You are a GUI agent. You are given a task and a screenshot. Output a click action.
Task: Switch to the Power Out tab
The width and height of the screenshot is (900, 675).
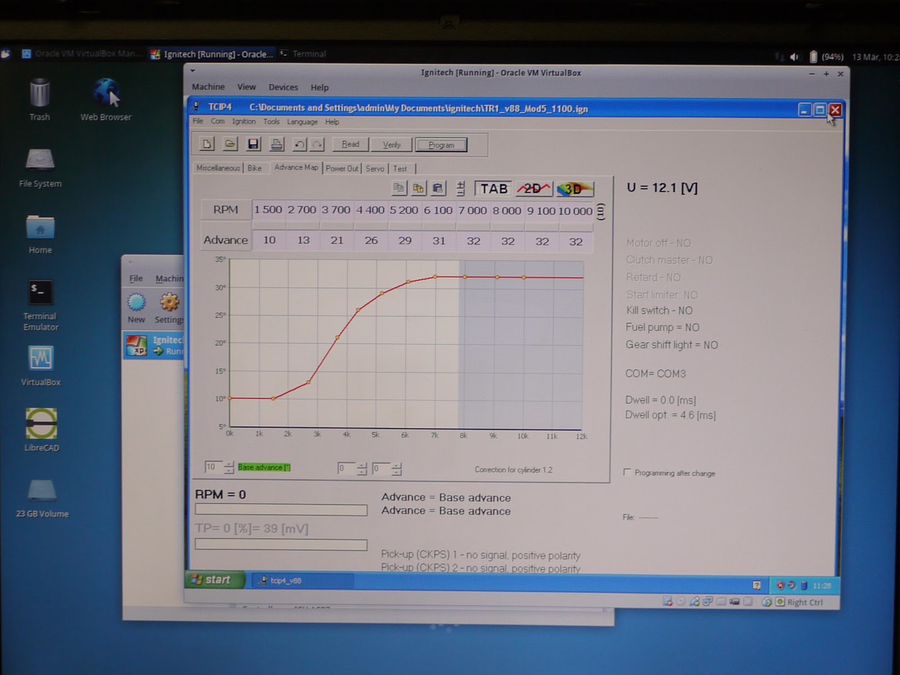pos(342,168)
